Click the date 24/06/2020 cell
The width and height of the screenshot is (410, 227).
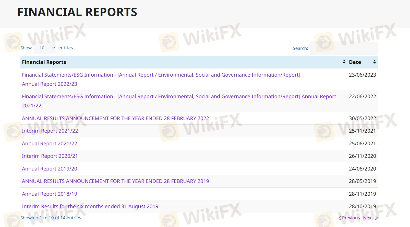(x=363, y=169)
